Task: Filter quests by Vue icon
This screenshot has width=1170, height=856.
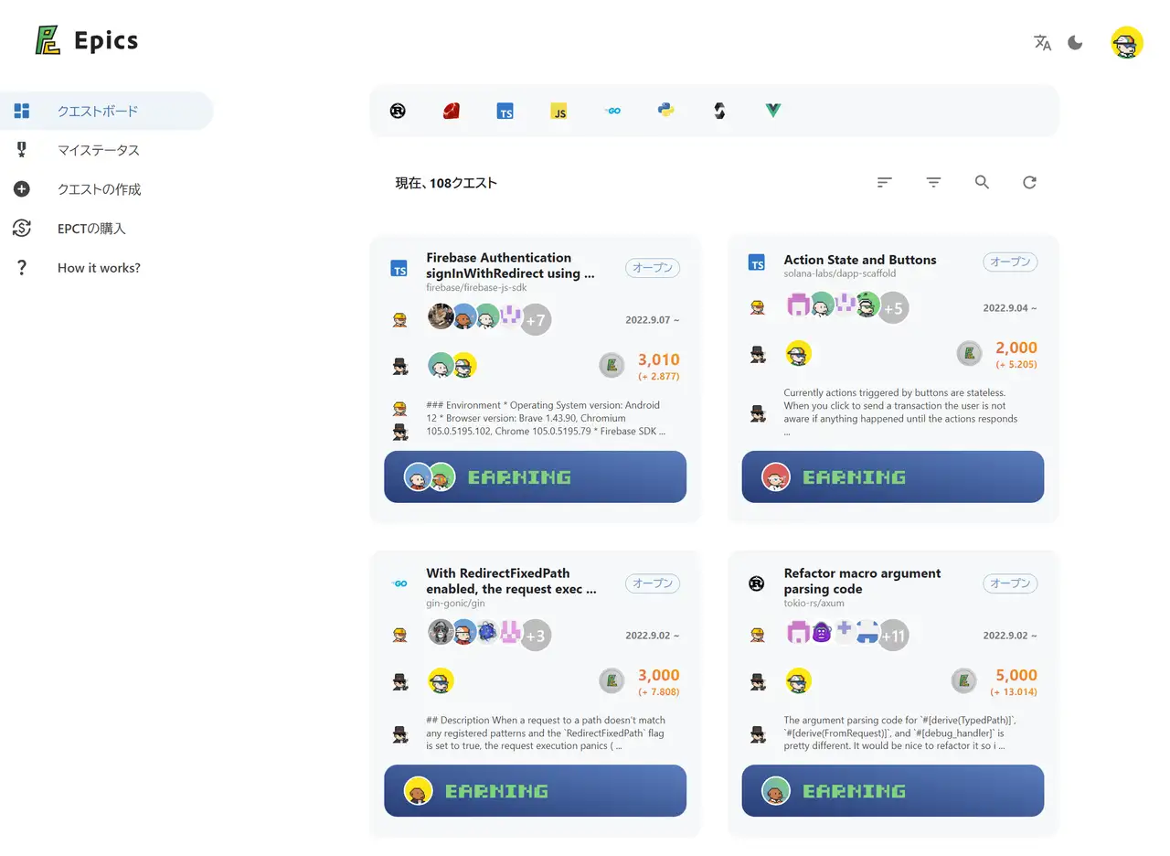Action: pyautogui.click(x=773, y=111)
